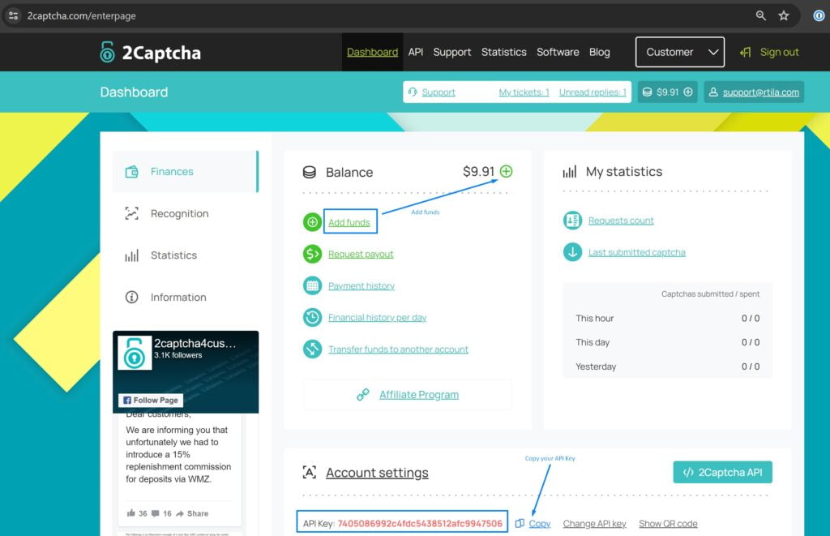Click the copy icon next to Copy

[x=520, y=523]
